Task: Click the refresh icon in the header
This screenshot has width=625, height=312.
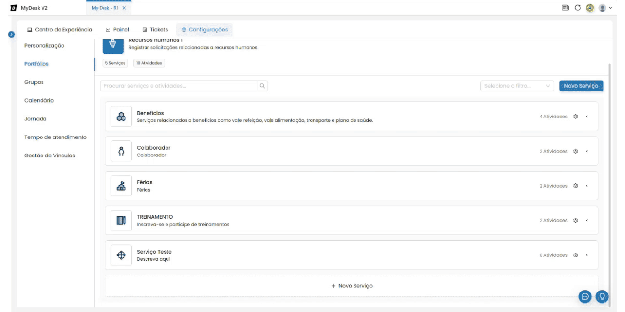Action: 578,8
